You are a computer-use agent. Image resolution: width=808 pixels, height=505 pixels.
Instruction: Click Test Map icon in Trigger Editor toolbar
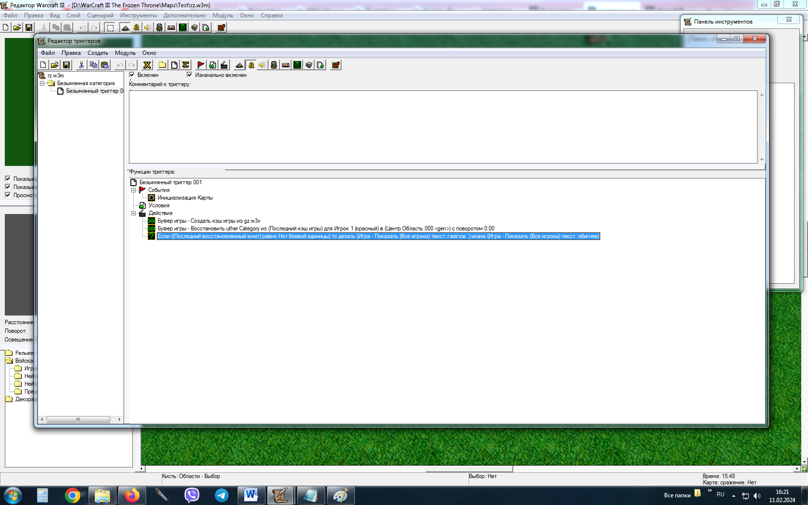tap(336, 65)
